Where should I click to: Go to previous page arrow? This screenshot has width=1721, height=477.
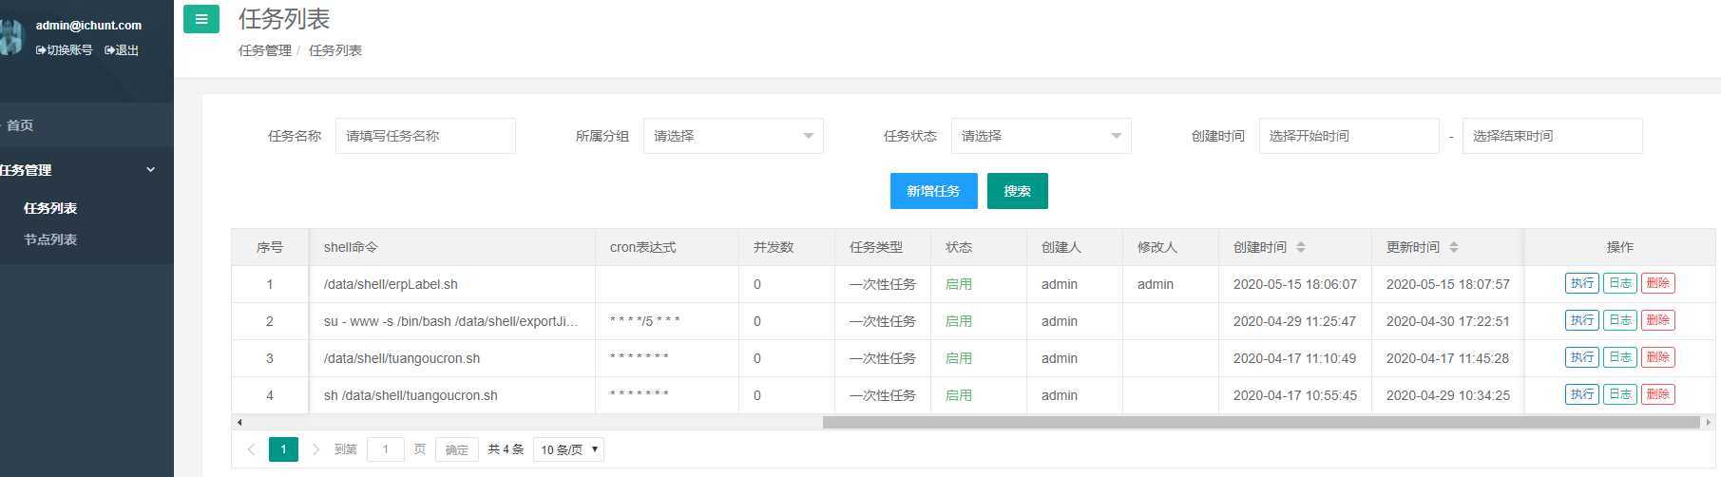pyautogui.click(x=251, y=449)
